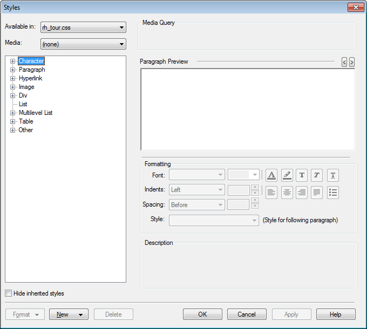Toggle underline text formatting

pos(333,175)
